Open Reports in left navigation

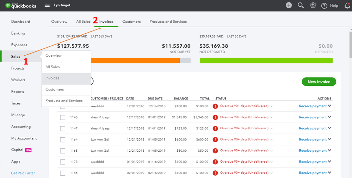click(18, 91)
